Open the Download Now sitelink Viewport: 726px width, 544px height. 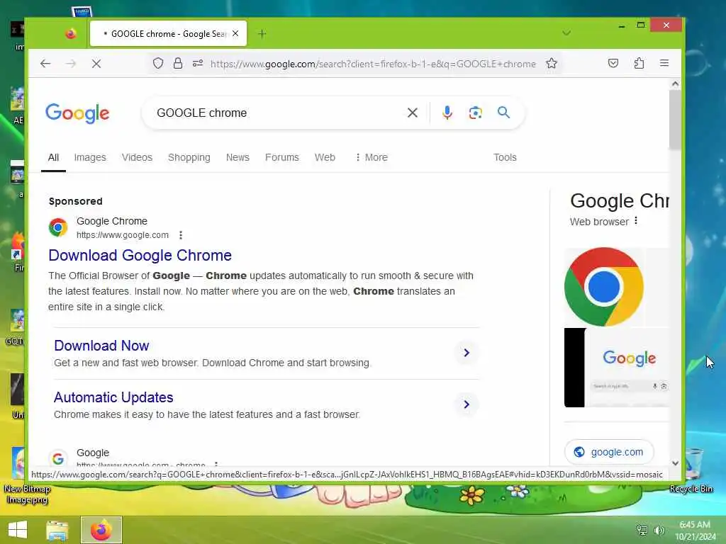(101, 346)
